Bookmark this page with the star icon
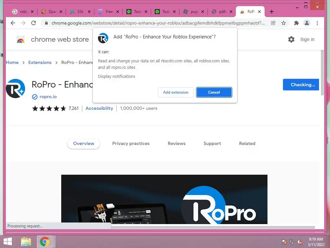 click(x=284, y=23)
